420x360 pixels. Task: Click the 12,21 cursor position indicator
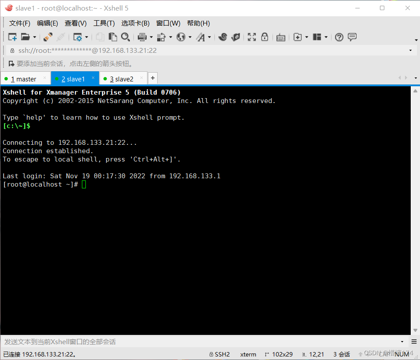tap(313, 354)
